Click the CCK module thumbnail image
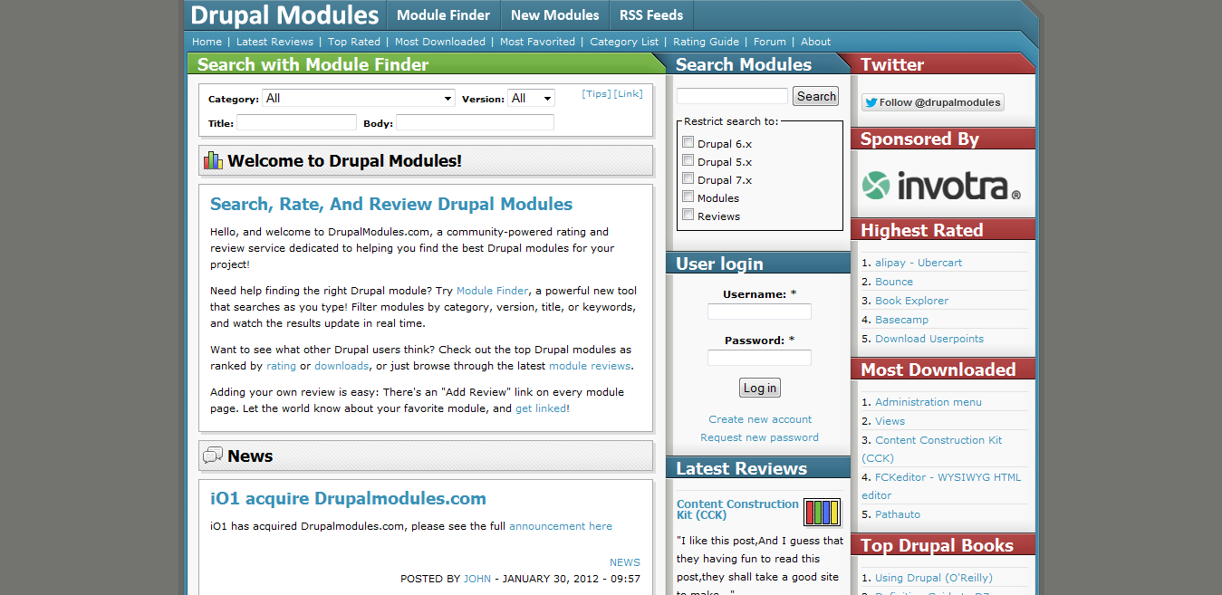The image size is (1222, 595). tap(822, 513)
